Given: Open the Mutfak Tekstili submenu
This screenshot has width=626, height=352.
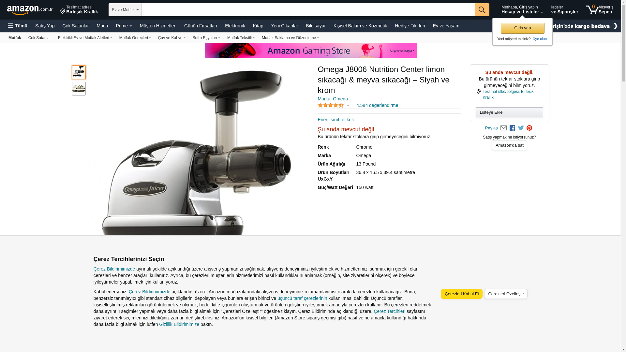Looking at the screenshot, I should pos(241,38).
